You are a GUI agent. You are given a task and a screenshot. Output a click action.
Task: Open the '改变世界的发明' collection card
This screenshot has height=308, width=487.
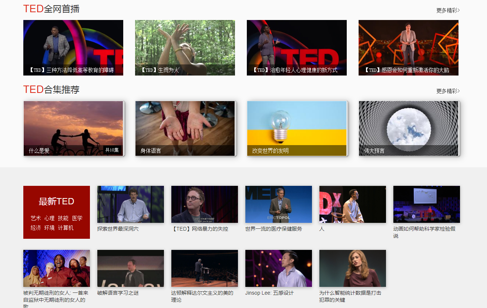tap(297, 128)
